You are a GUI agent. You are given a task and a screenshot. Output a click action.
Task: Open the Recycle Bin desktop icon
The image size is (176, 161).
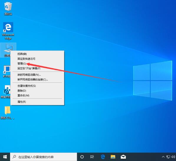[8, 9]
